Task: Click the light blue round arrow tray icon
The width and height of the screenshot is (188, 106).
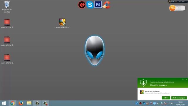Action: [155, 103]
